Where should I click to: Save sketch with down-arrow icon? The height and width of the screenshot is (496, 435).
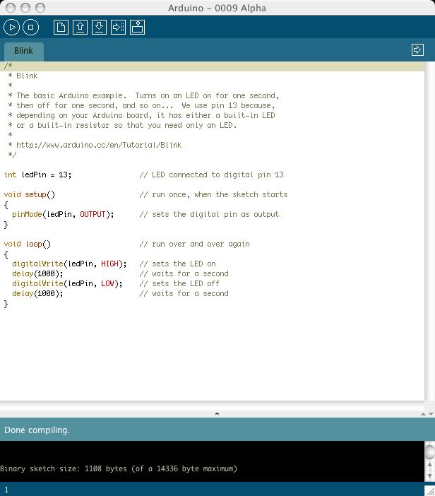coord(99,28)
